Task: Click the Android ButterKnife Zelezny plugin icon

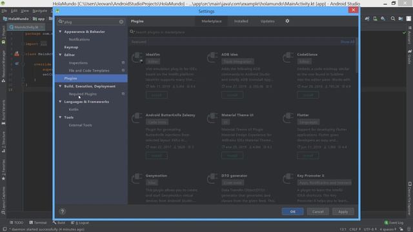Action: click(137, 118)
